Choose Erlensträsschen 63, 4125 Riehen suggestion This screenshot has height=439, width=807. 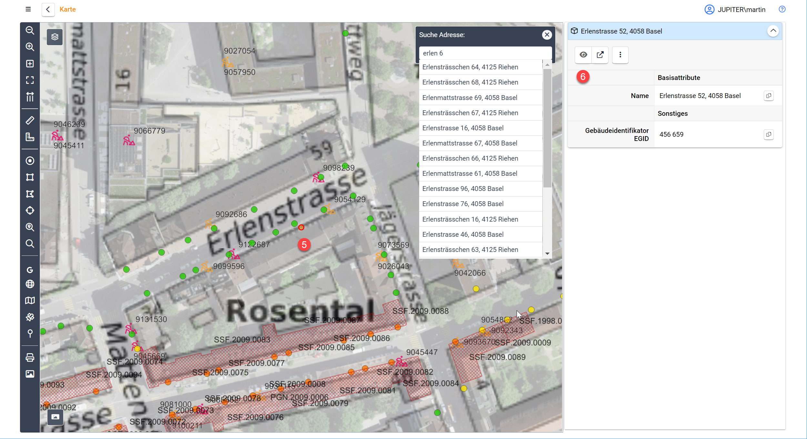481,250
